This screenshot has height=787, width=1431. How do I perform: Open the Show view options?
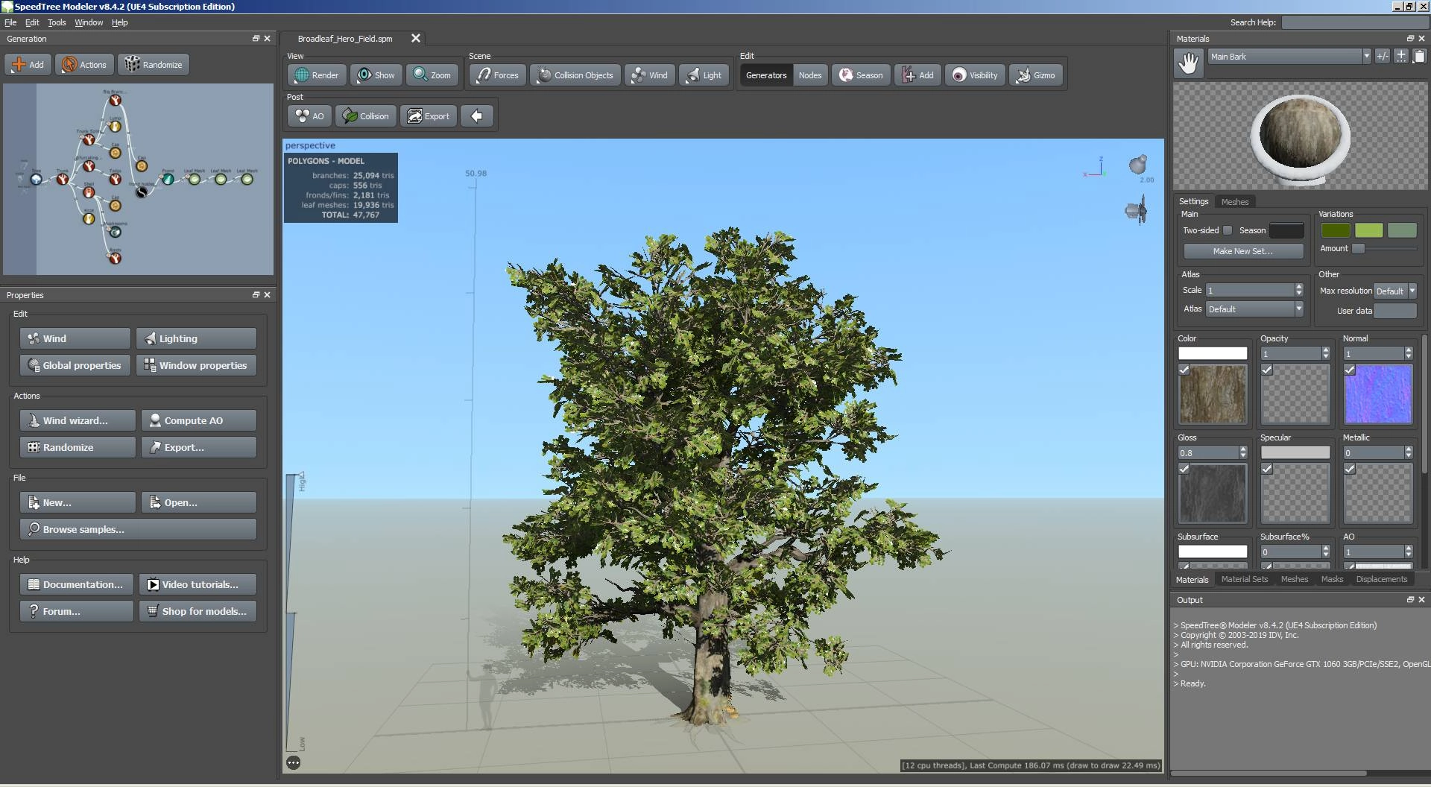click(376, 75)
